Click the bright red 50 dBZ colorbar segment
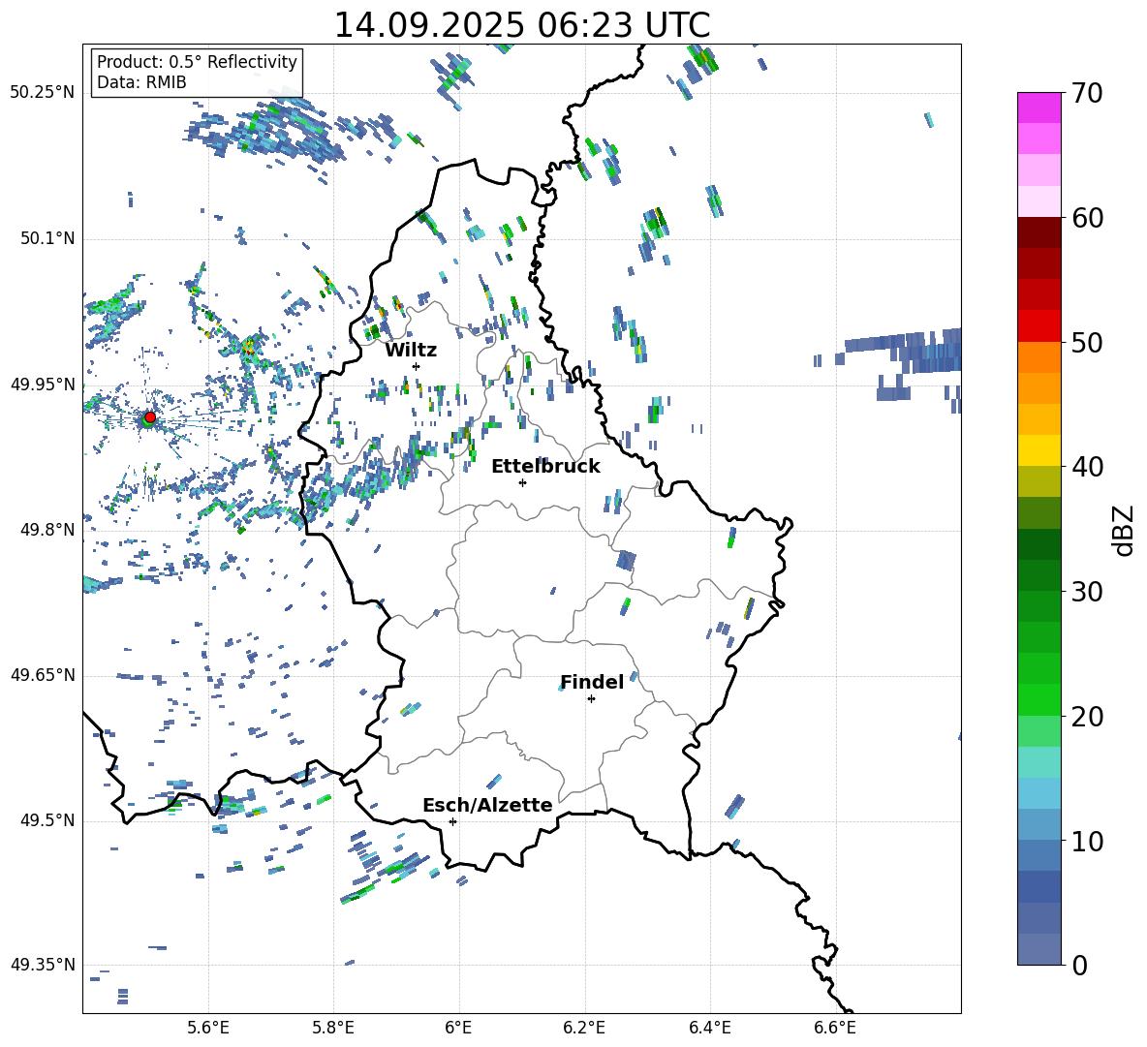This screenshot has width=1147, height=1047. point(1038,326)
